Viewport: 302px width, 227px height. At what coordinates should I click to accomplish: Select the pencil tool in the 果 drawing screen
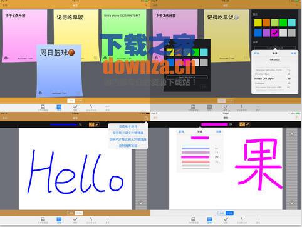pos(242,124)
